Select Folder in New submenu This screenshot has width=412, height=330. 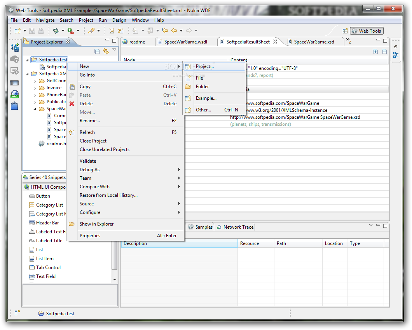click(x=214, y=87)
